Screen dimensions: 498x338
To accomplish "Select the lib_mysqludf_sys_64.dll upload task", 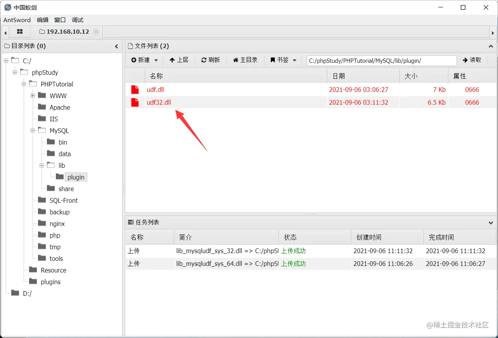I will [311, 264].
